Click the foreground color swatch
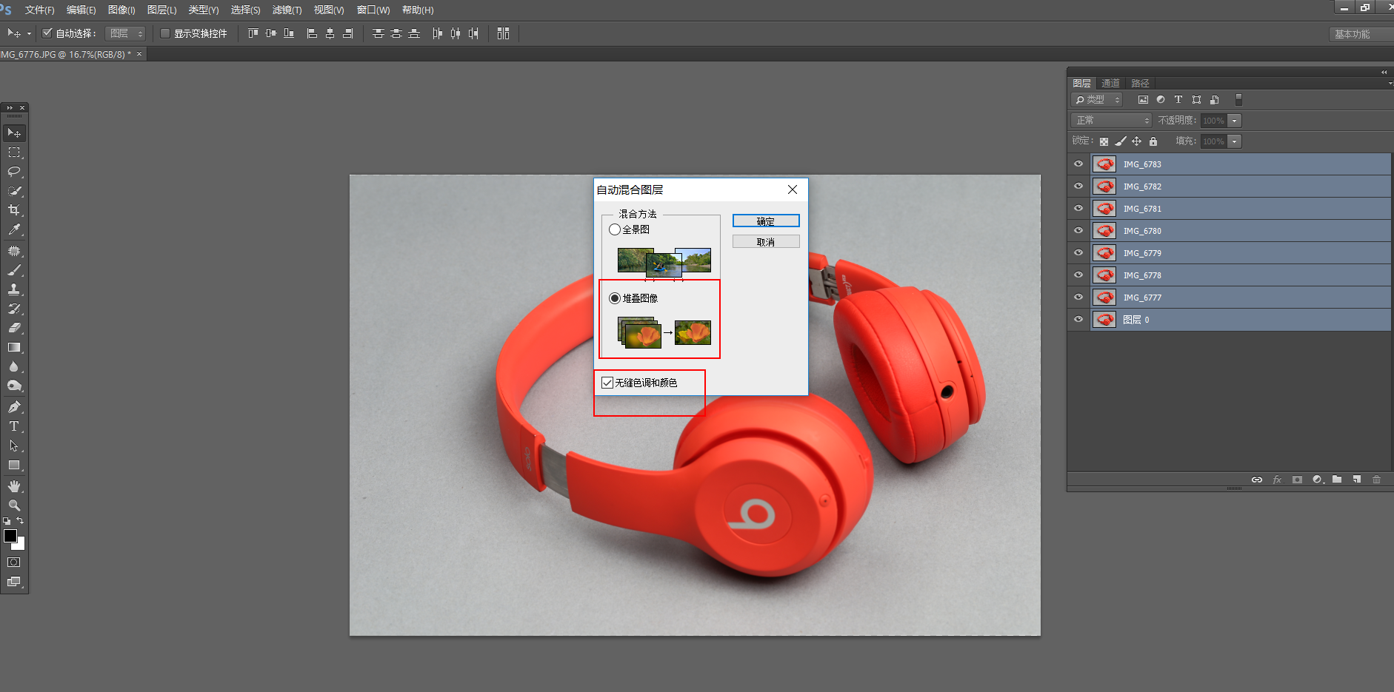 coord(10,535)
